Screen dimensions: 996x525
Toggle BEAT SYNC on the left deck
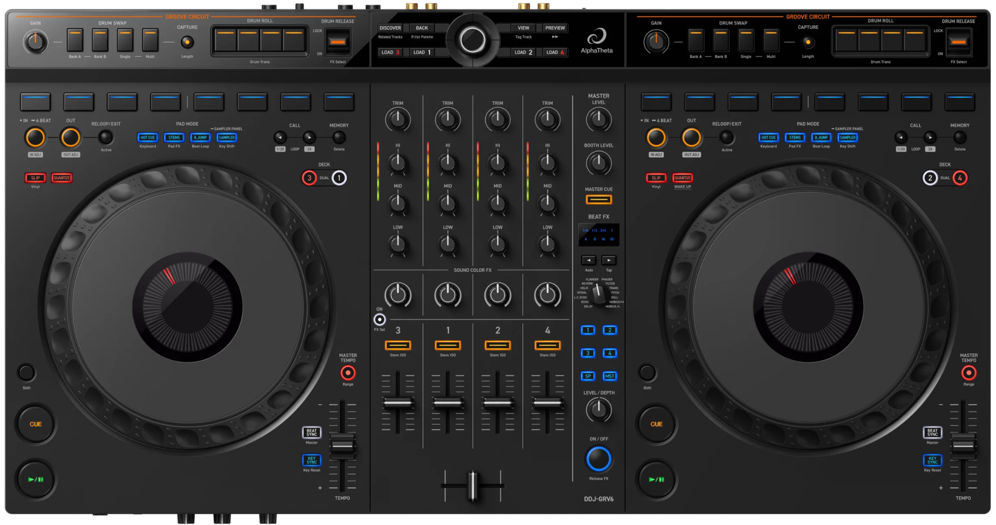312,432
